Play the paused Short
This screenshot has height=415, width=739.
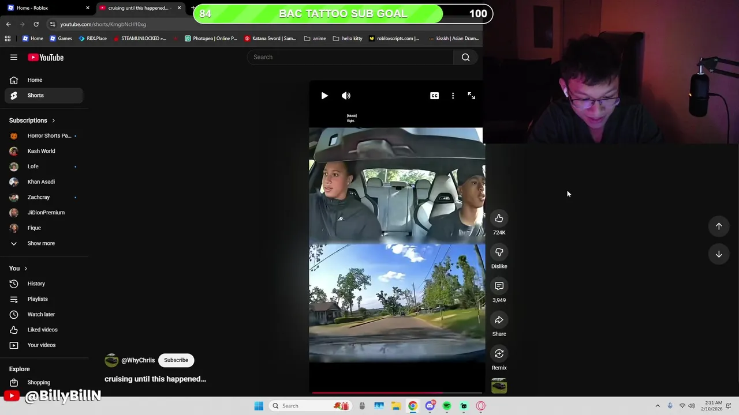(x=324, y=96)
